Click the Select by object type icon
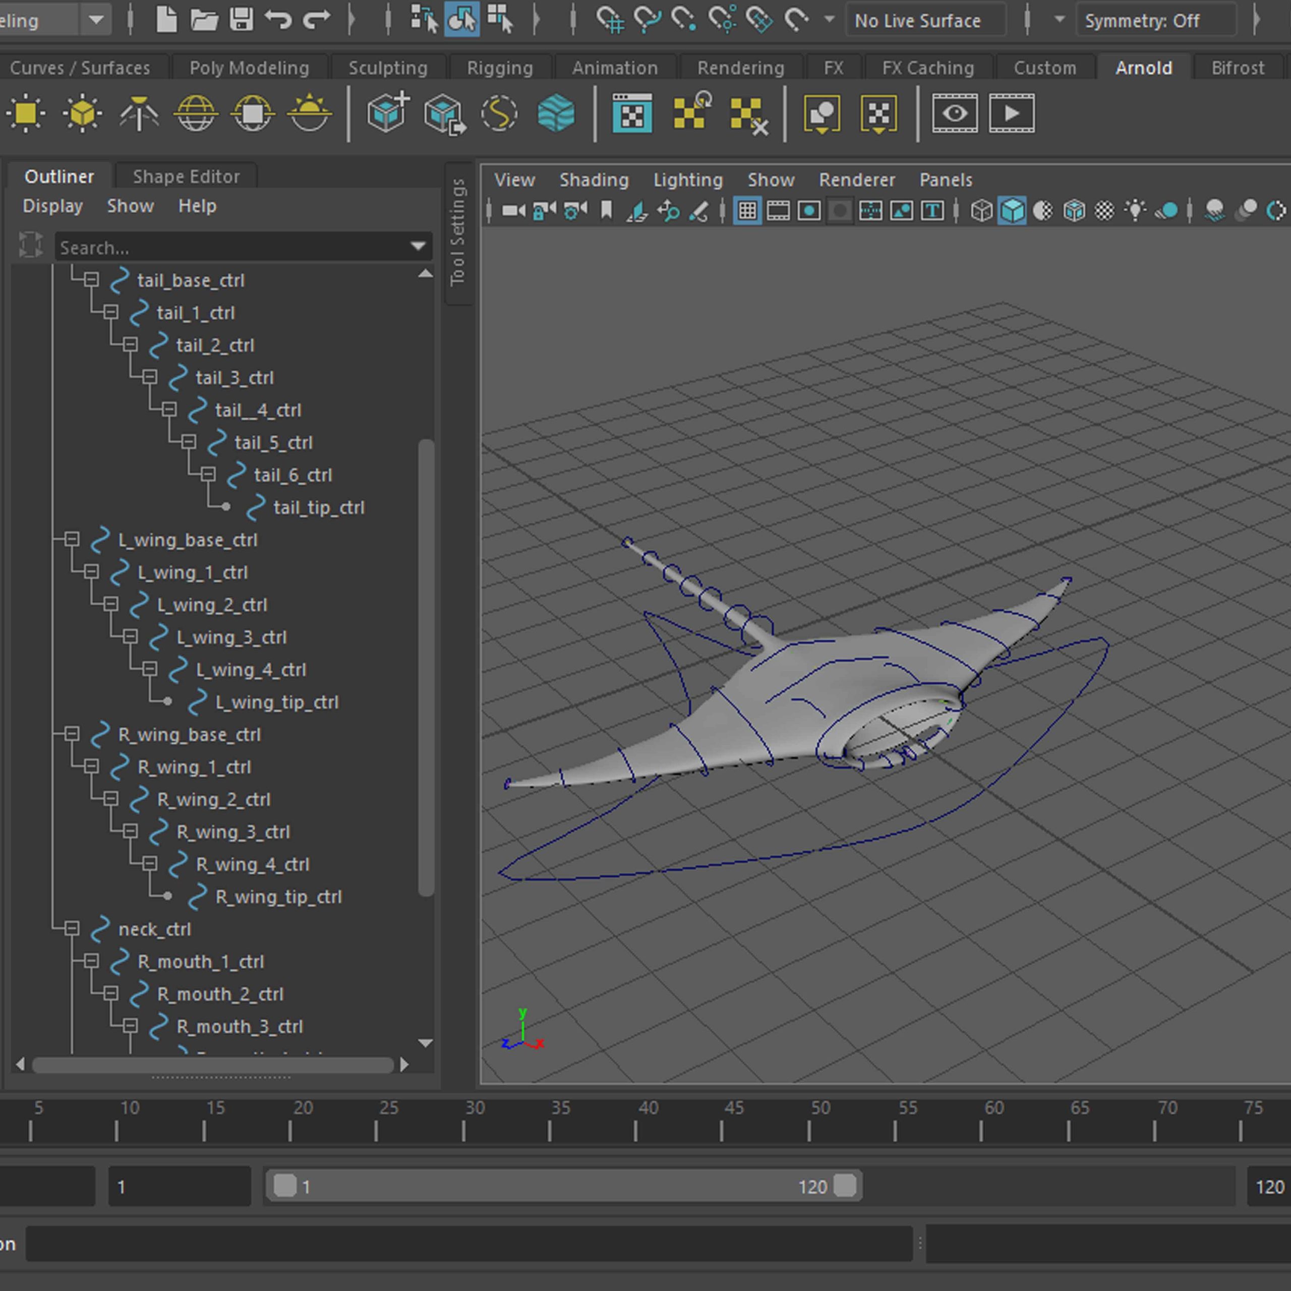 point(462,19)
